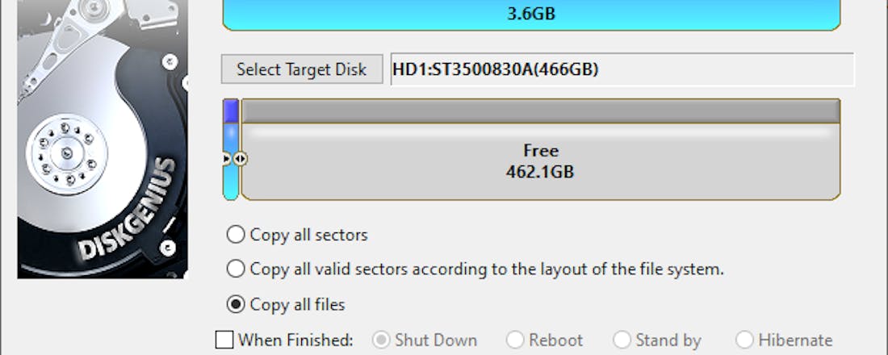Select the Reboot radio option
The image size is (888, 355).
pos(515,340)
